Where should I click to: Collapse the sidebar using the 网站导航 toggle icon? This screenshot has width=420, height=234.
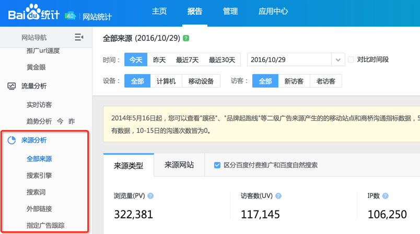[x=79, y=37]
